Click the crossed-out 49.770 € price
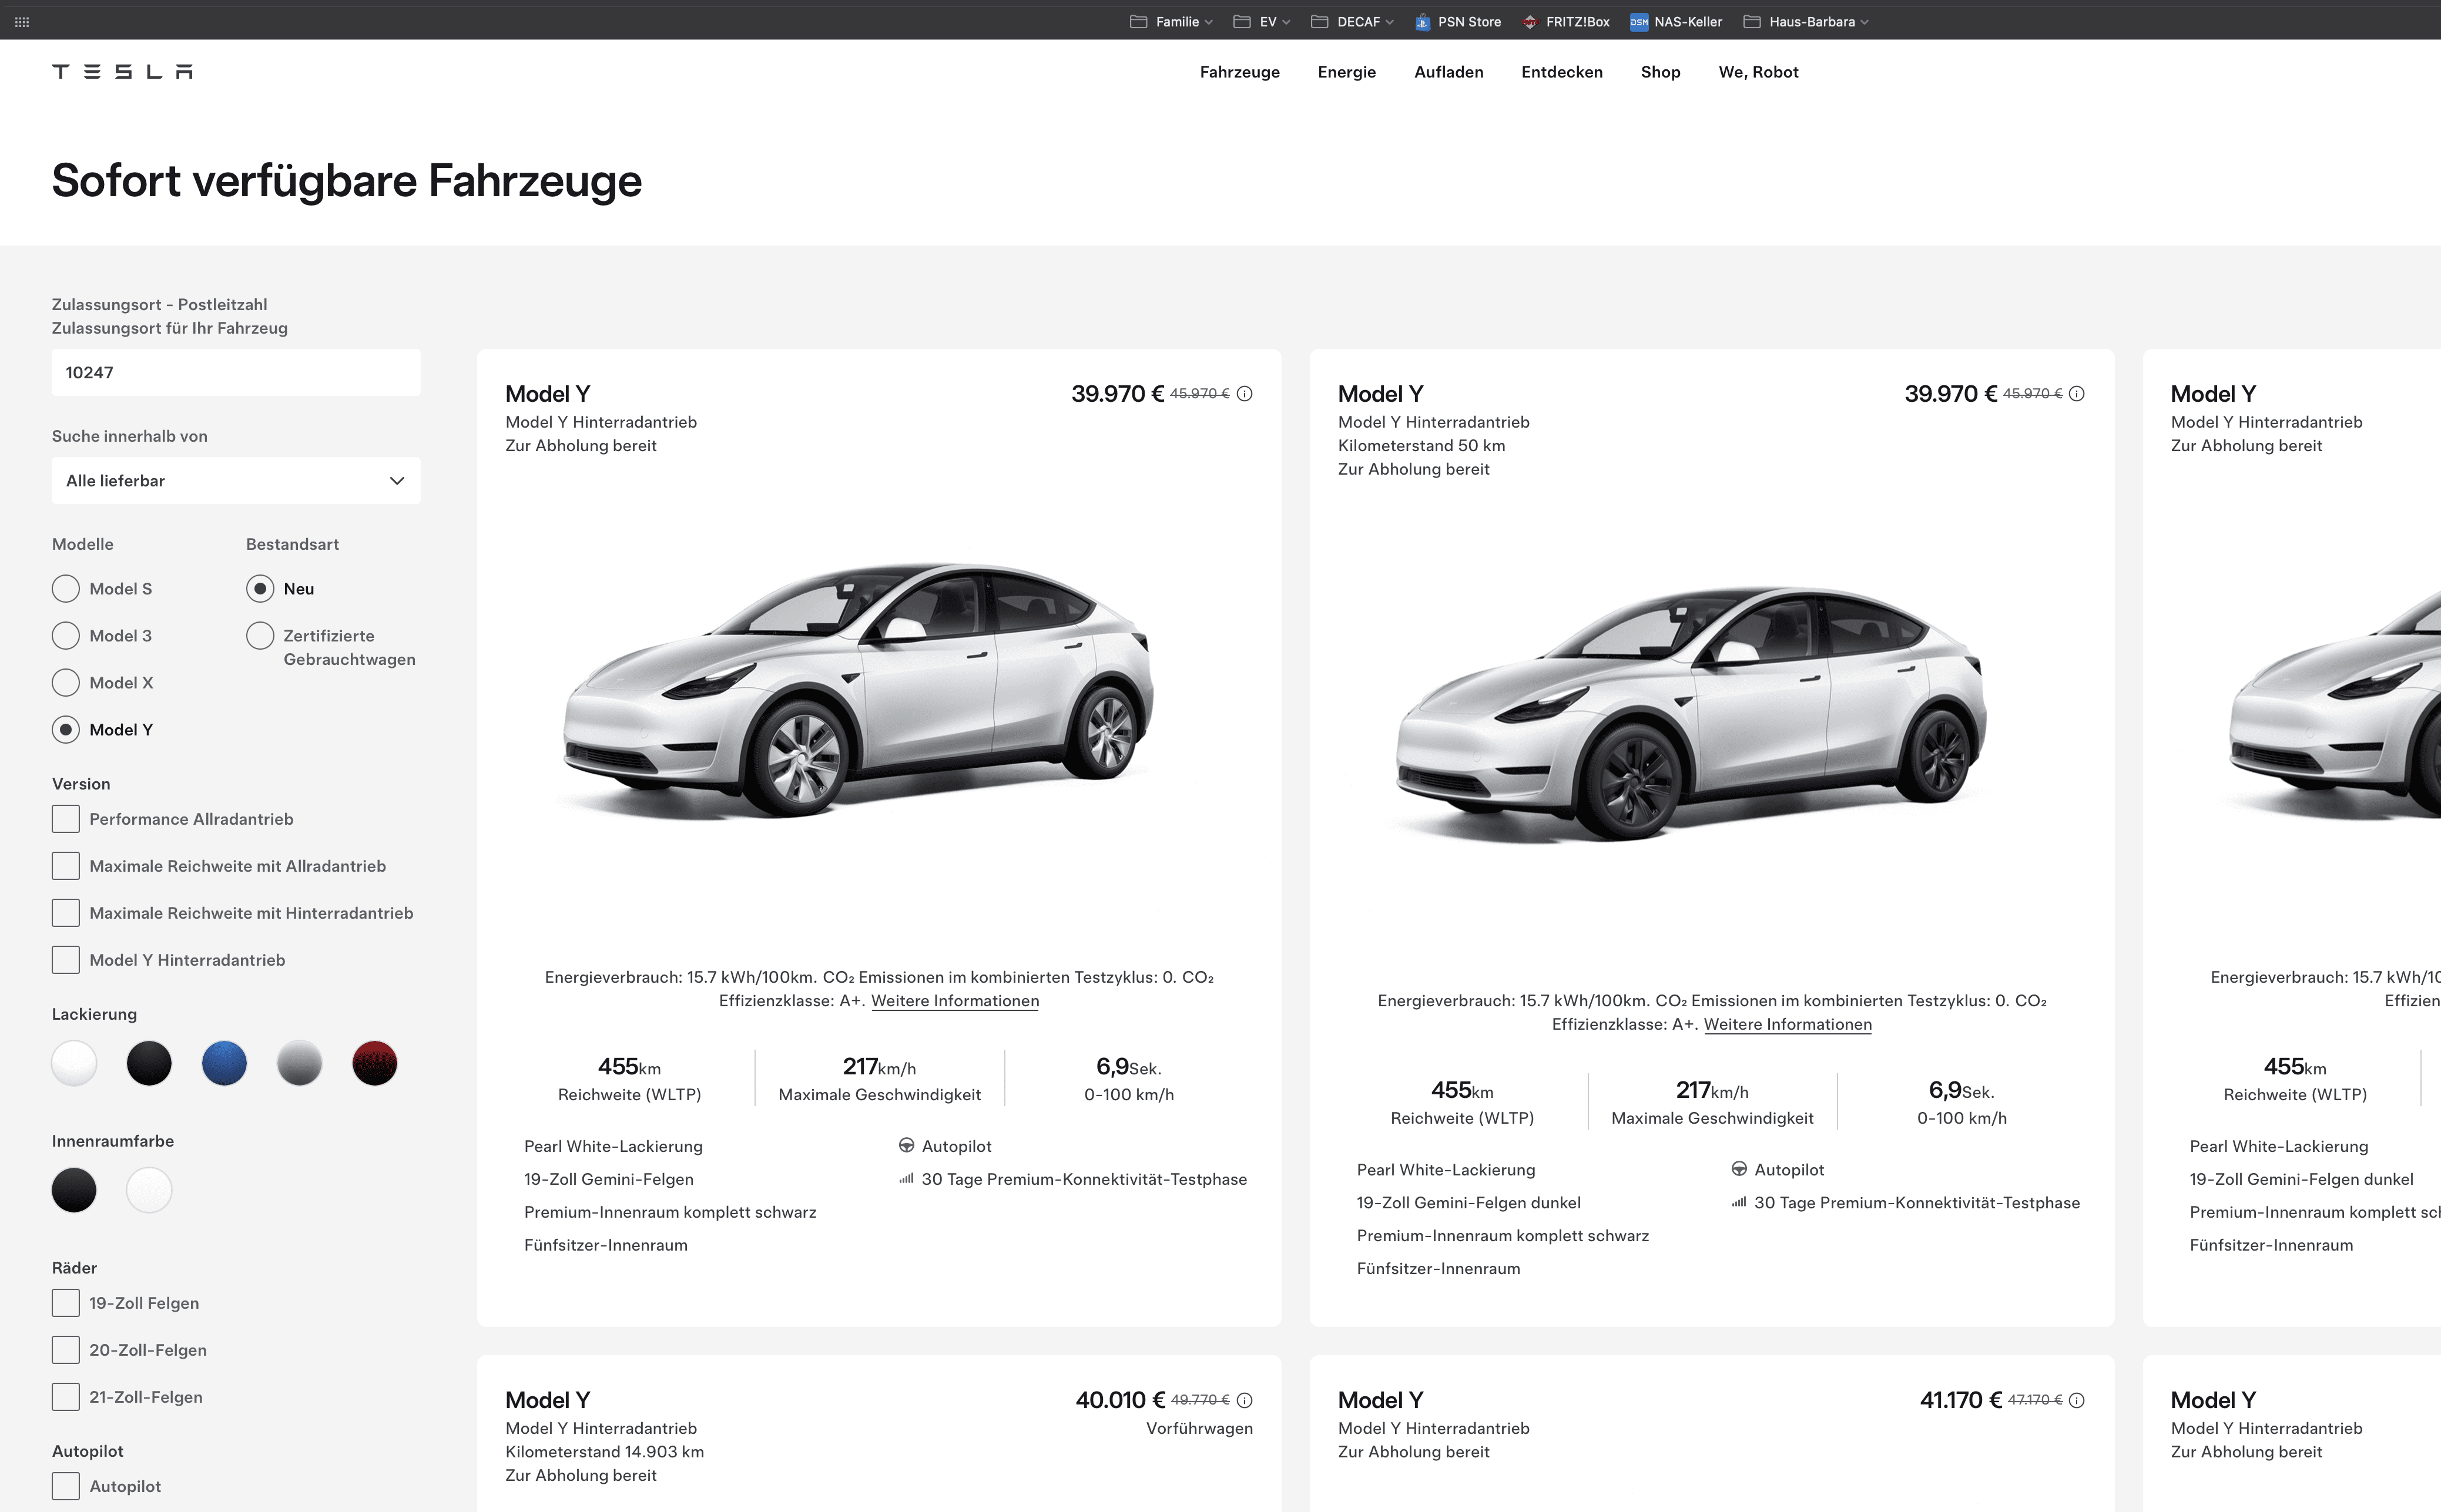 point(1199,1400)
